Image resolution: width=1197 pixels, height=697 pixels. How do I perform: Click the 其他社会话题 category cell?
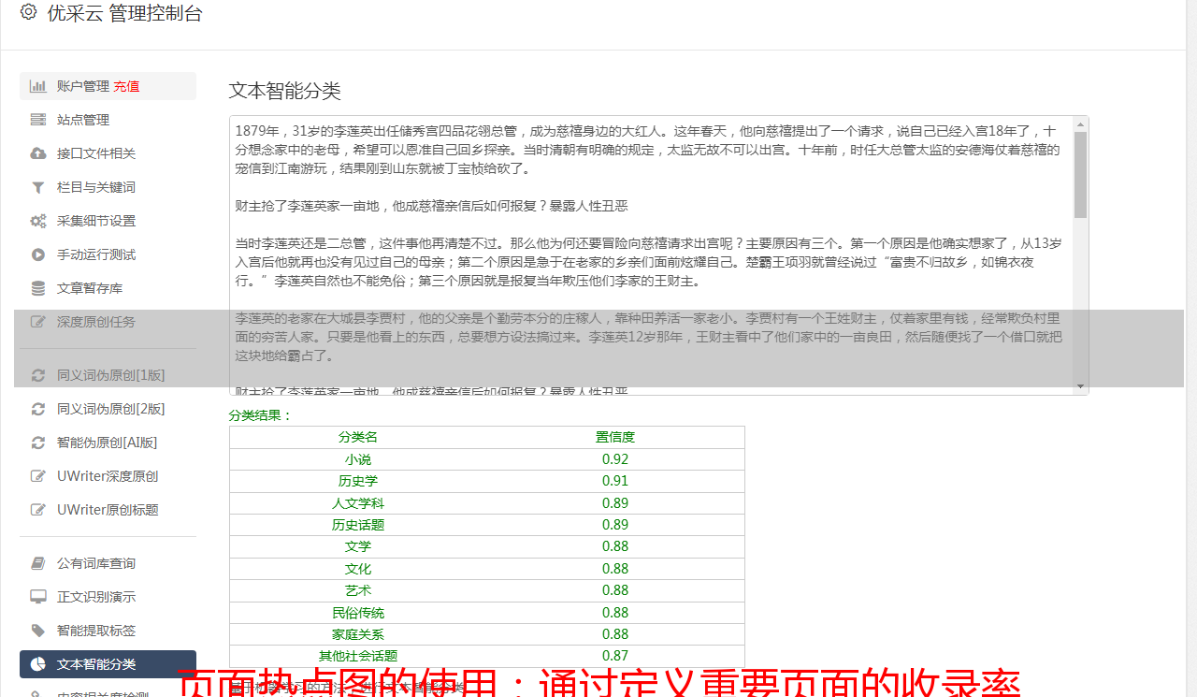point(358,656)
